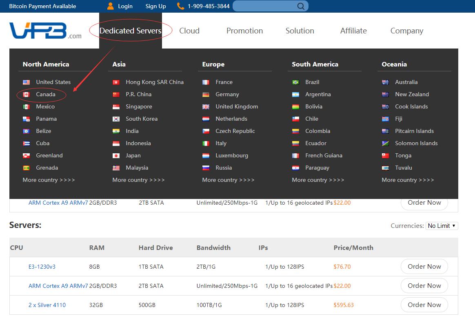This screenshot has width=475, height=318.
Task: Open the Dedicated Servers menu
Action: [x=130, y=31]
